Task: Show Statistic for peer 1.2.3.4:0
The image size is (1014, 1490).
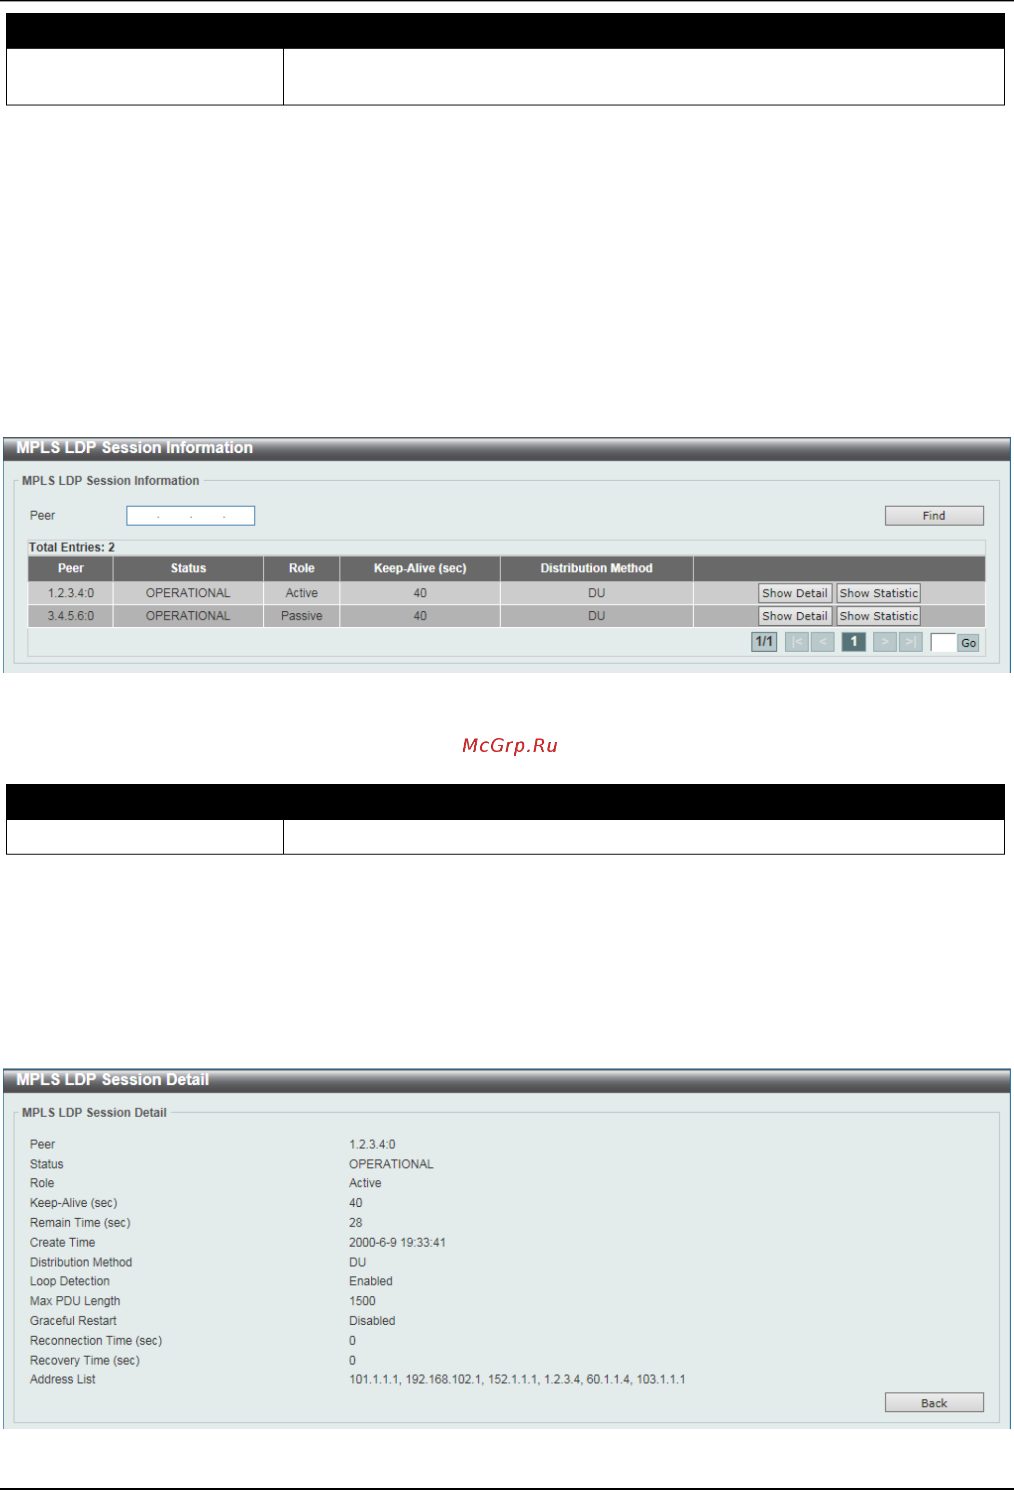Action: pyautogui.click(x=878, y=593)
